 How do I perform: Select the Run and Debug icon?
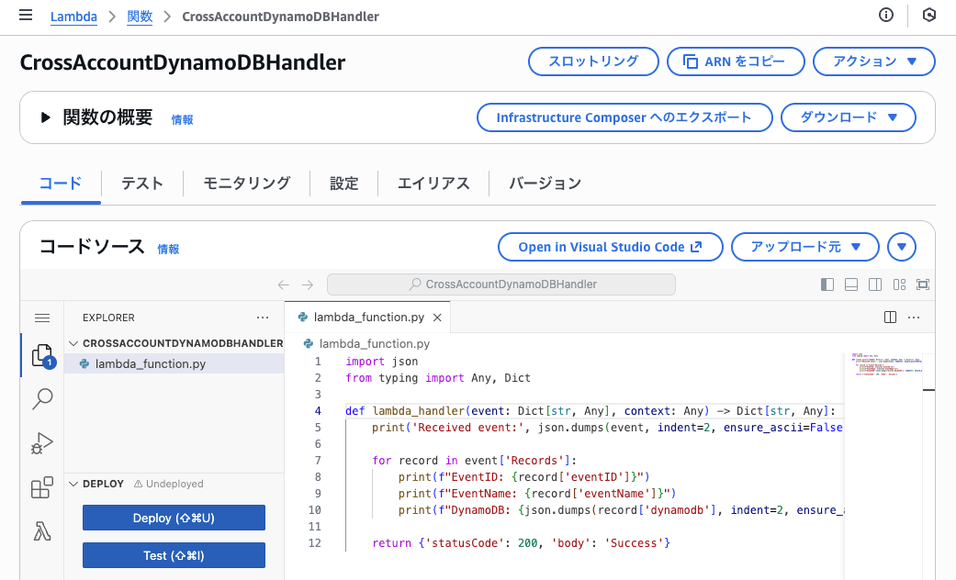(42, 443)
